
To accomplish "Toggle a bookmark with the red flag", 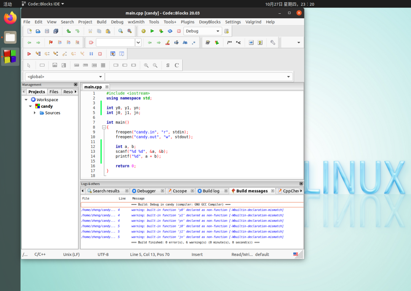I will (51, 43).
